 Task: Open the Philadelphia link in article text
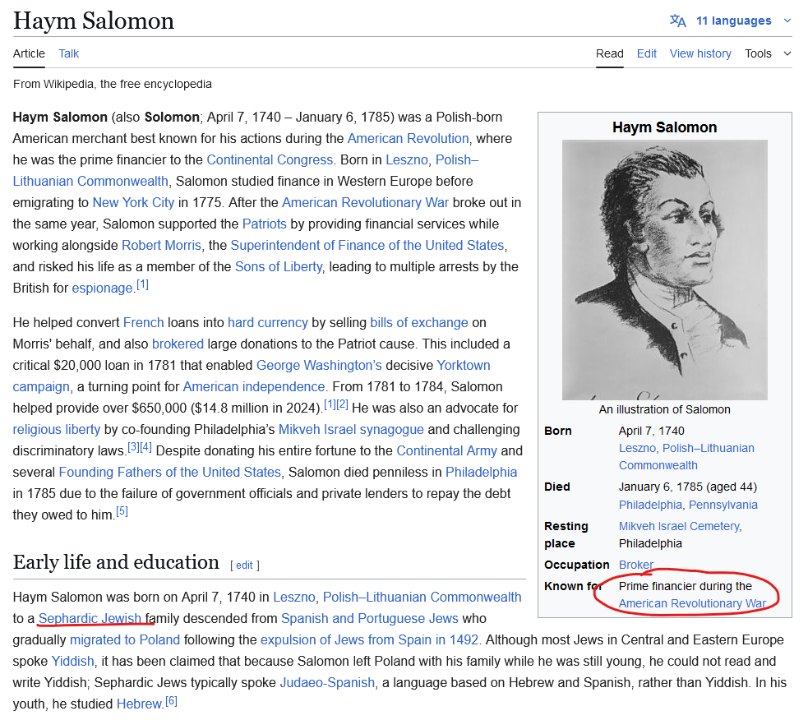pyautogui.click(x=481, y=472)
